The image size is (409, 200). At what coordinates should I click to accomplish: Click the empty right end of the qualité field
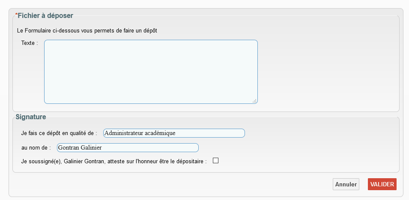(x=223, y=133)
